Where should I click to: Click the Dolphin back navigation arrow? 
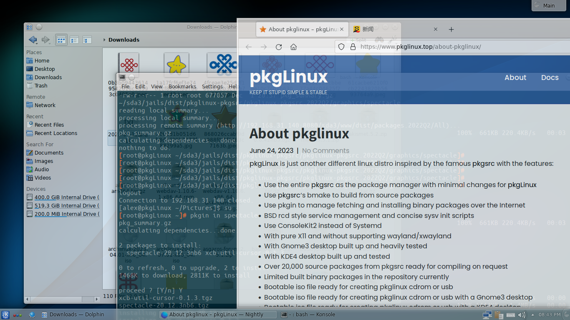click(x=32, y=40)
